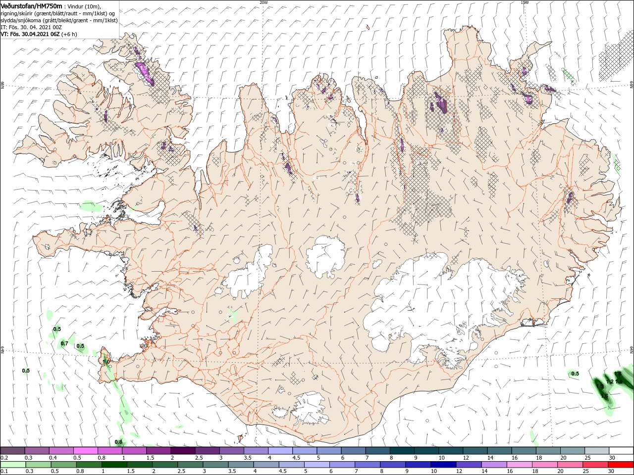634x475 pixels.
Task: Pick the 3 swatch in the rain legend
Action: [x=215, y=465]
